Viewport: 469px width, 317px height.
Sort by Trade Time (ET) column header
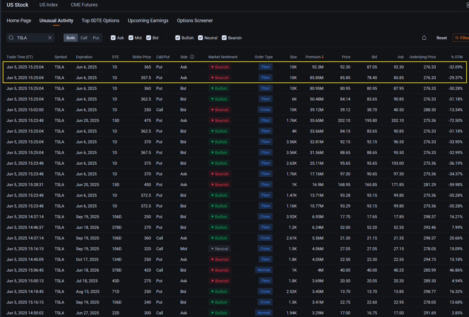(x=20, y=57)
